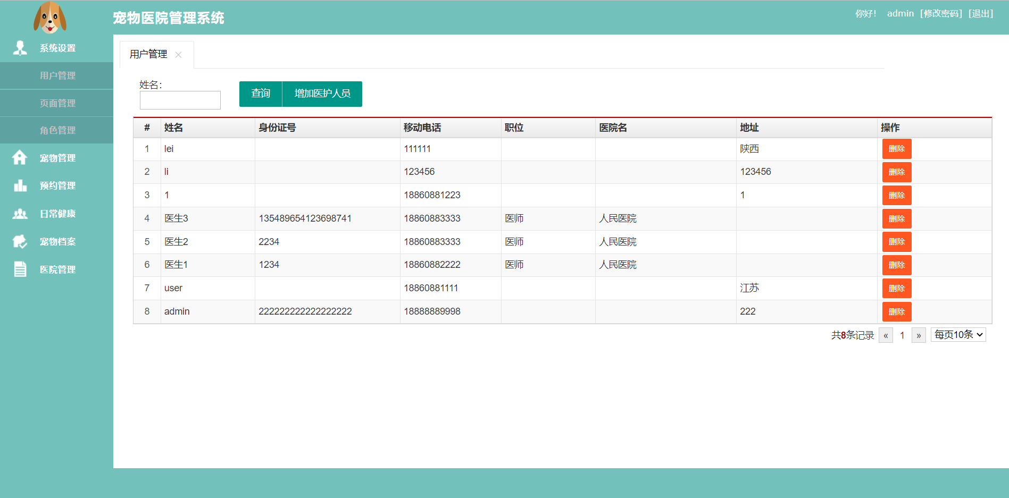This screenshot has width=1009, height=498.
Task: Close the 用户管理 tab with X
Action: coord(179,55)
